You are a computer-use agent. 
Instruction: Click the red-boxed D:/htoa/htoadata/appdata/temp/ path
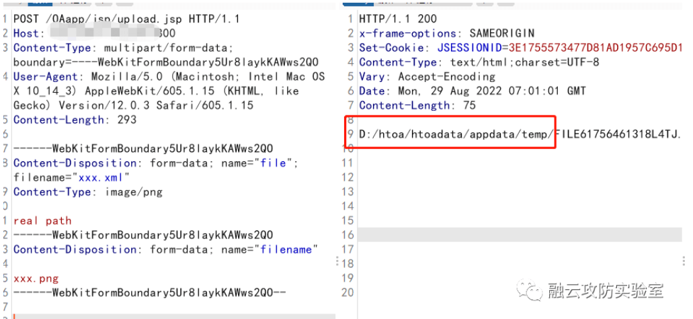pos(457,134)
